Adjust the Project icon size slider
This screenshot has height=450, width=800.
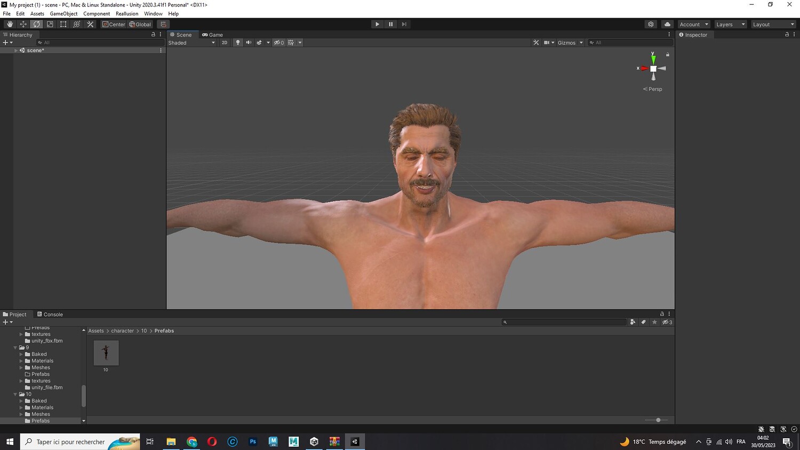coord(658,420)
